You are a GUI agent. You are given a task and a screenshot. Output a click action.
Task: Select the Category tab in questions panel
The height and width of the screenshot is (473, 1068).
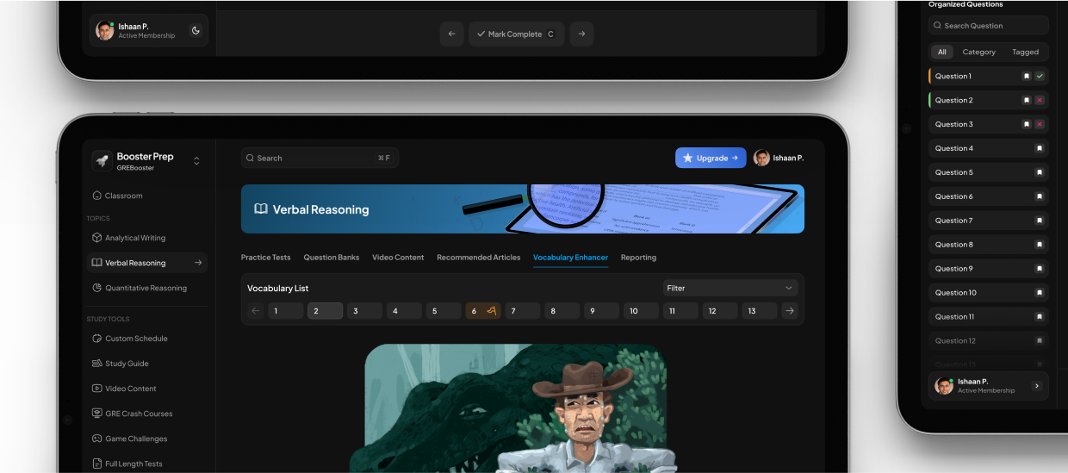point(979,52)
